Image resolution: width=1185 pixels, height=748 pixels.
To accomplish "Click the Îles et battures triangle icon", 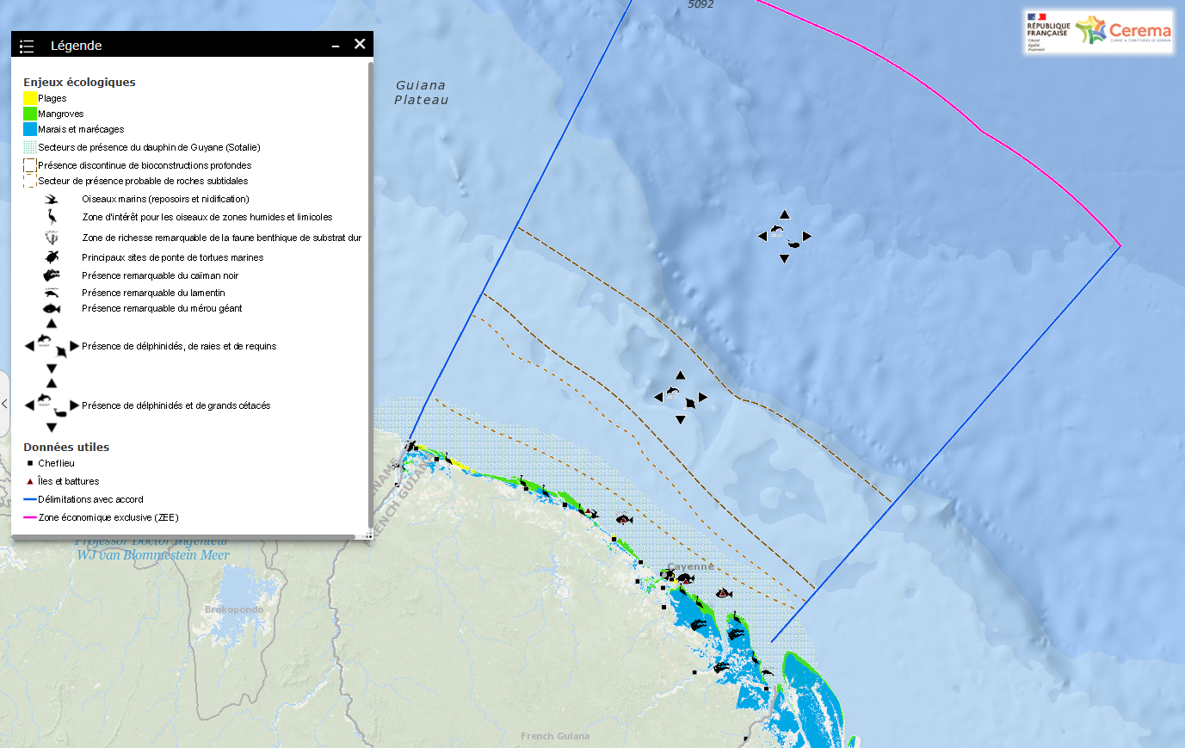I will coord(30,481).
